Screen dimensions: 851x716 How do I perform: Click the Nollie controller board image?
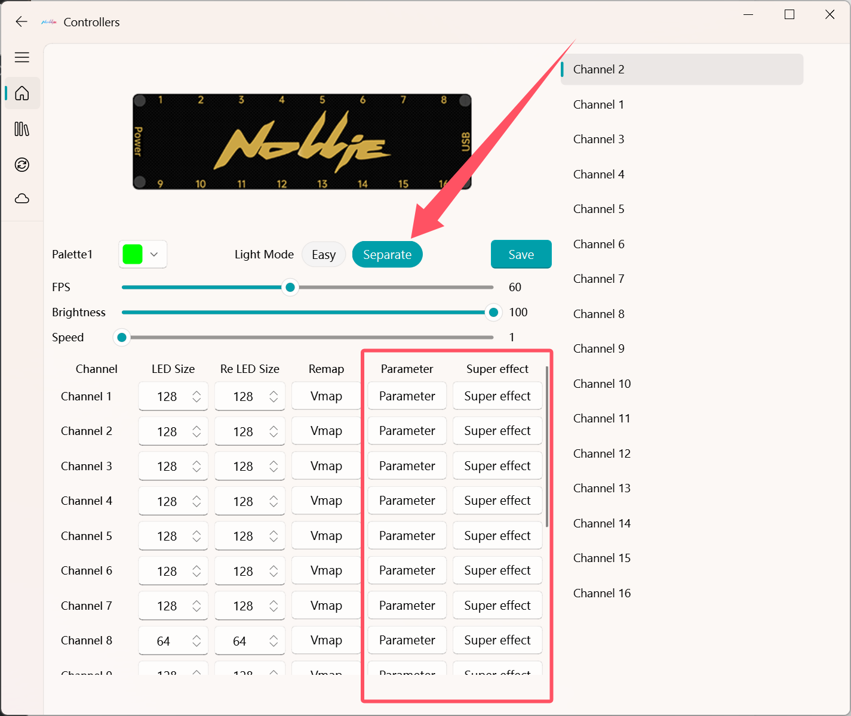[302, 142]
